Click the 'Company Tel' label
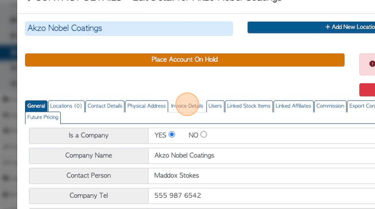 (x=89, y=196)
